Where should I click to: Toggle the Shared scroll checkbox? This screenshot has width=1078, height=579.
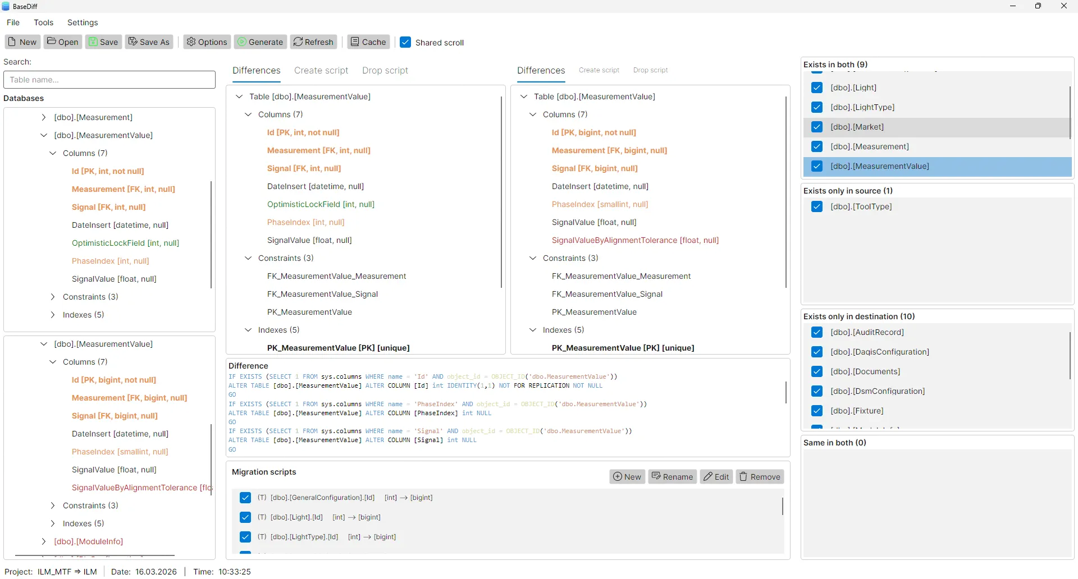click(x=406, y=42)
